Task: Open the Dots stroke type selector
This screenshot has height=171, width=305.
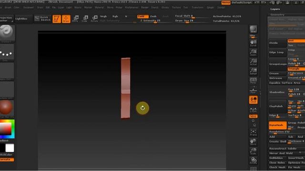Action: [6, 53]
